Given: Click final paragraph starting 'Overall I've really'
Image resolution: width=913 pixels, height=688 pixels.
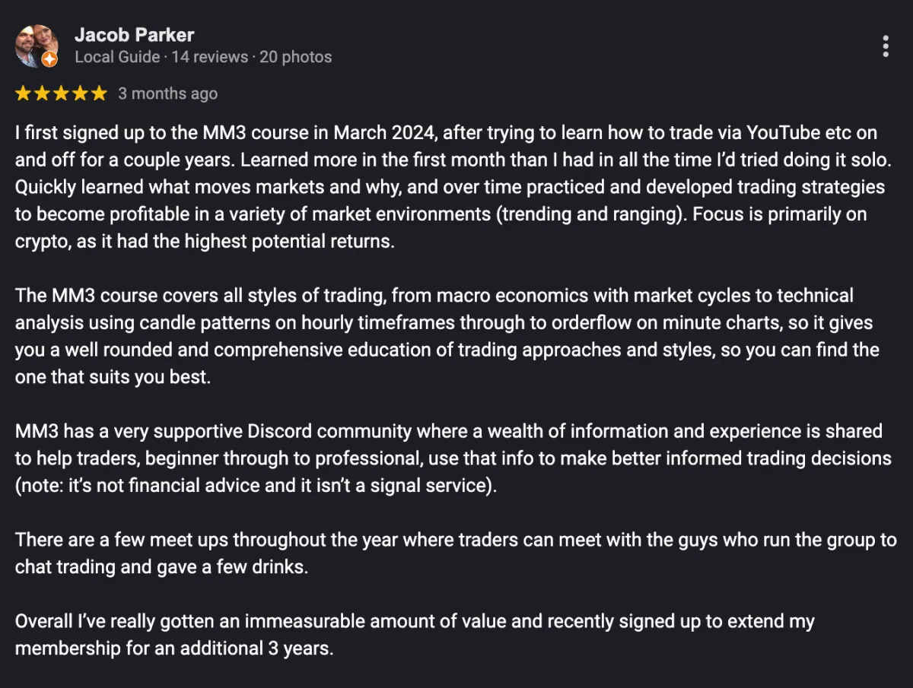Looking at the screenshot, I should [415, 635].
